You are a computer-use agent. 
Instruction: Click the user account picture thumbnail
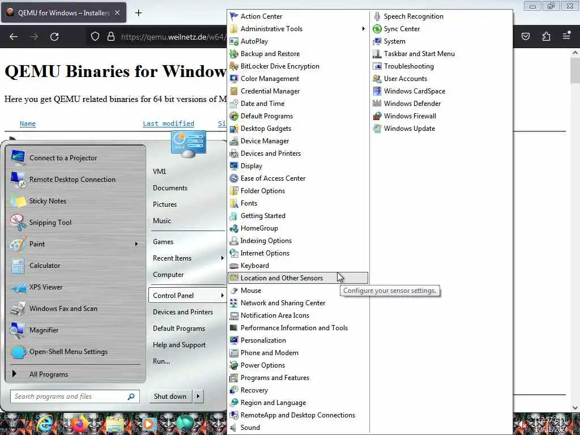[x=189, y=143]
